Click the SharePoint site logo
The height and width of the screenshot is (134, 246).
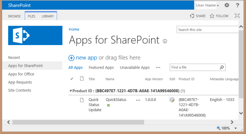pyautogui.click(x=35, y=35)
